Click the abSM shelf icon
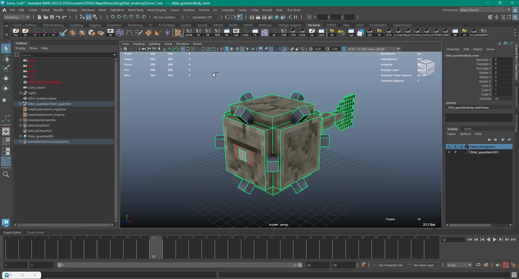The height and width of the screenshot is (279, 519). pos(189,32)
